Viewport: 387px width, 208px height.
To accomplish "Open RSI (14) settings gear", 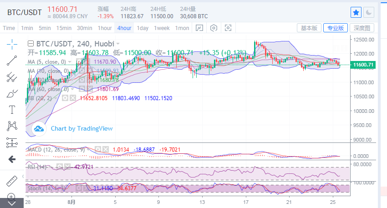I will (x=60, y=167).
